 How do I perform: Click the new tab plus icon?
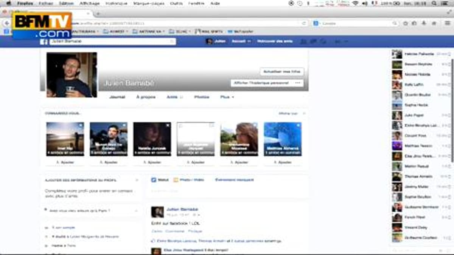point(98,14)
